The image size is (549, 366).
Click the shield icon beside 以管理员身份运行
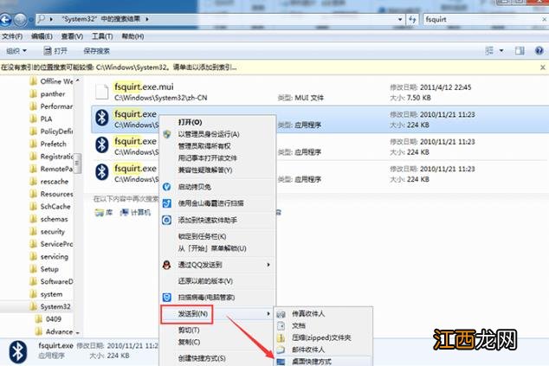pos(167,134)
